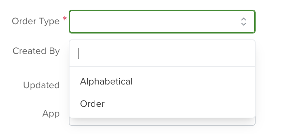Set order type to Order
This screenshot has height=134, width=281.
pos(162,104)
